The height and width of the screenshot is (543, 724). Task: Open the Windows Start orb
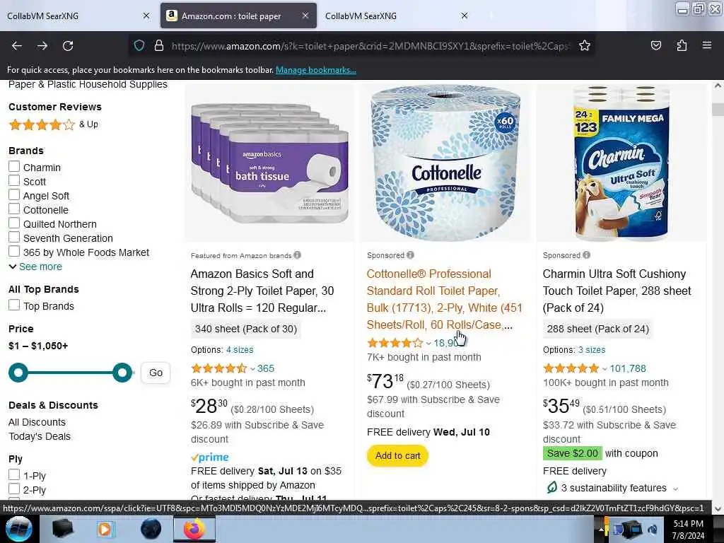pos(18,529)
